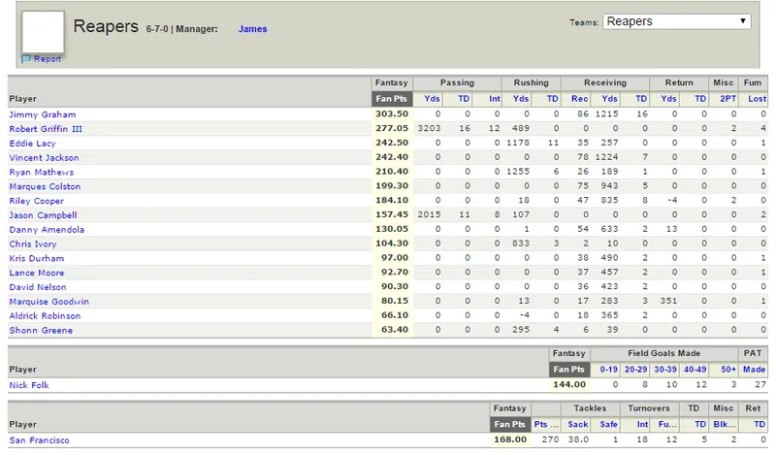Sort by Return Yds column

tap(668, 99)
